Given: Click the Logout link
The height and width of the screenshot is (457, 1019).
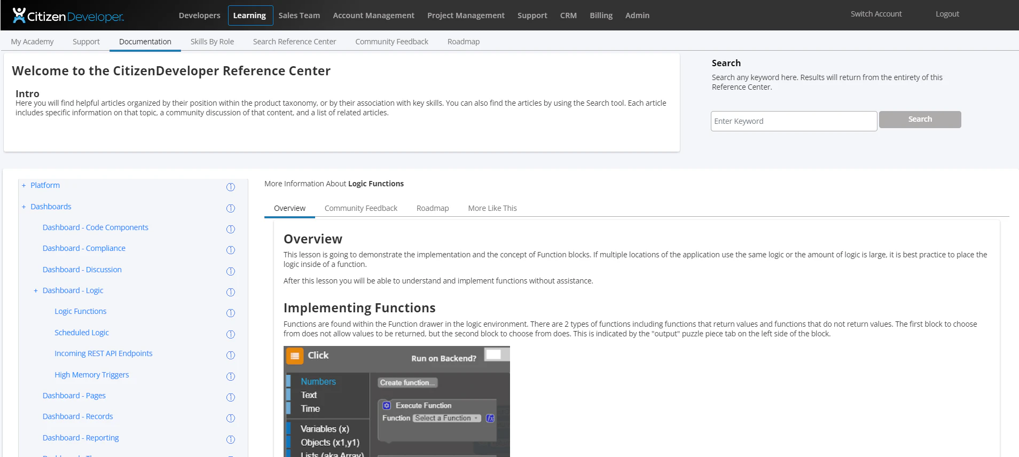Looking at the screenshot, I should (947, 14).
